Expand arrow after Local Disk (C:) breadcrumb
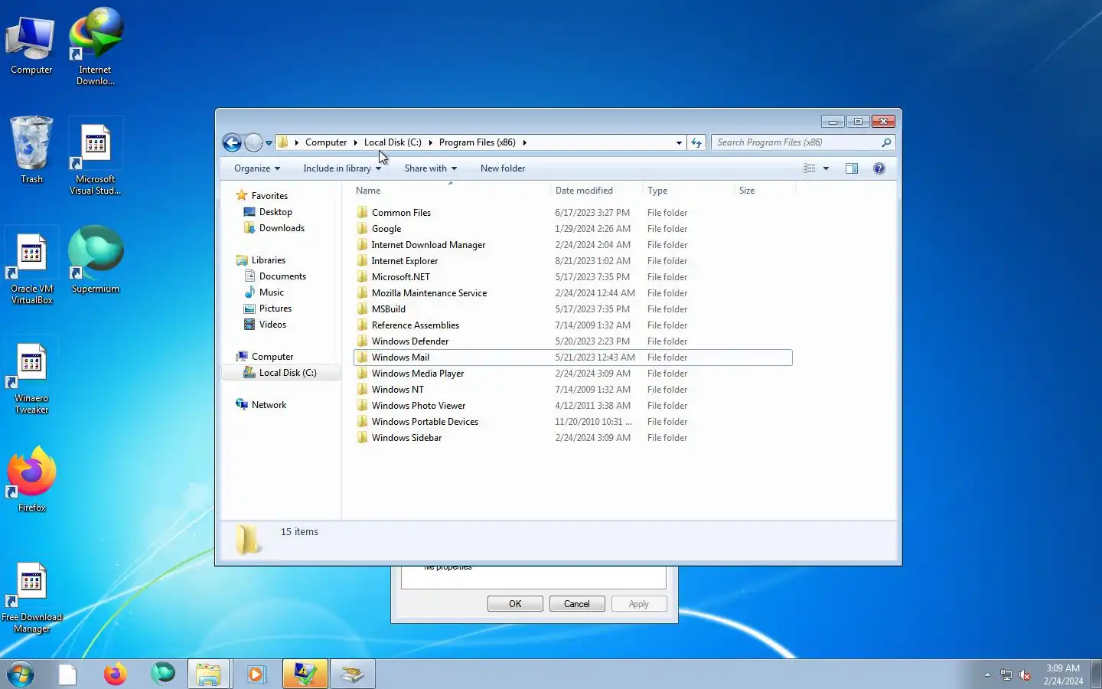The image size is (1102, 689). [431, 142]
